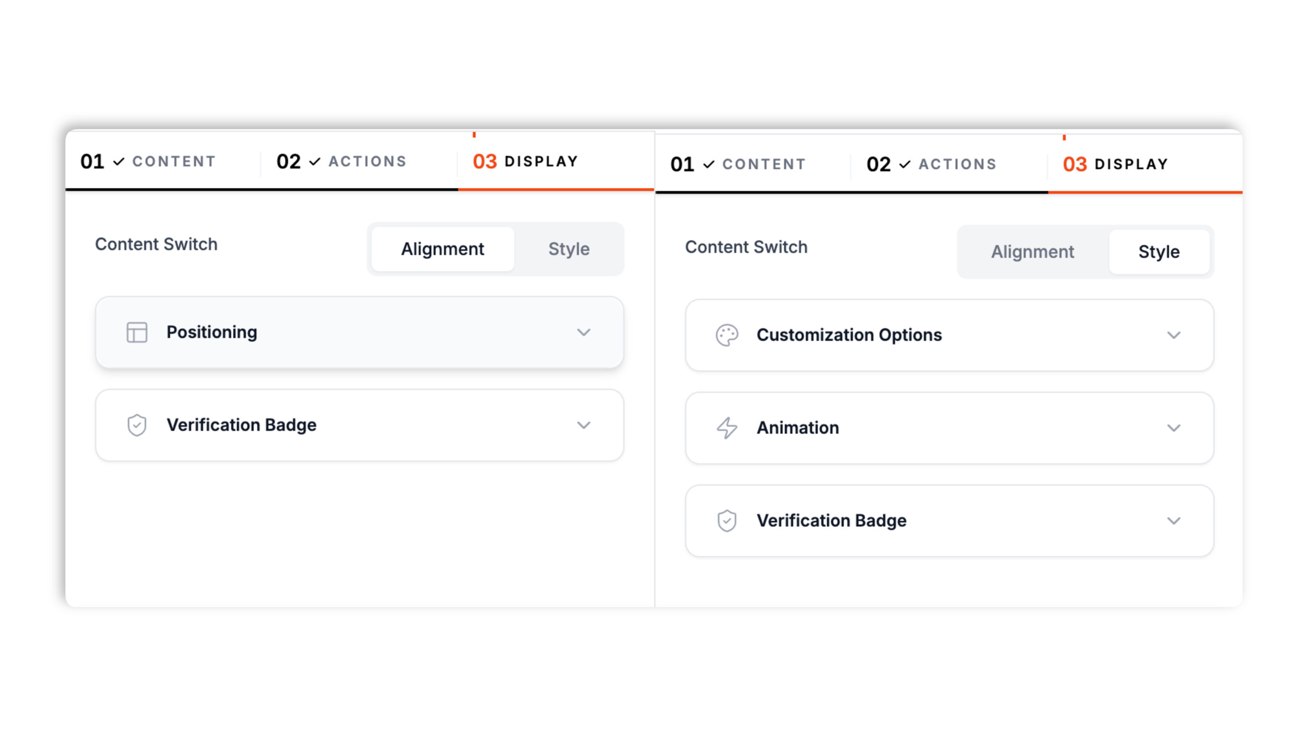Click the right panel Verification Badge title
The width and height of the screenshot is (1308, 736).
click(831, 521)
